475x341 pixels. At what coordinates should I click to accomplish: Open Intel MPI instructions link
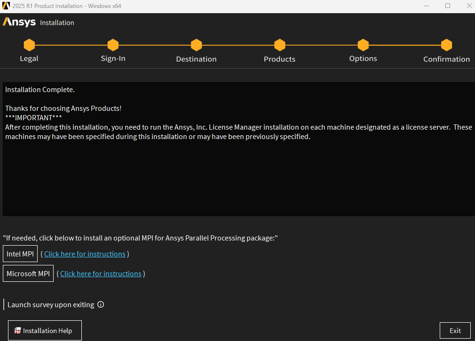tap(85, 254)
